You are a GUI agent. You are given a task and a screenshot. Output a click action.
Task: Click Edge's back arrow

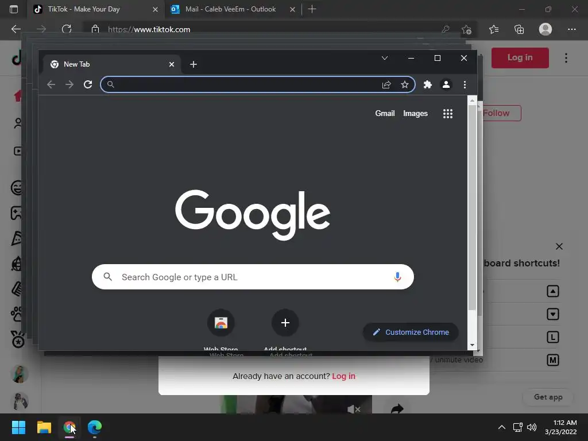[16, 29]
